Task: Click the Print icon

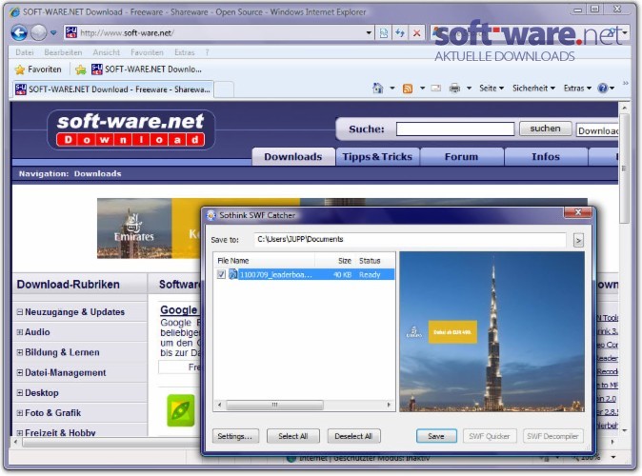Action: 454,88
